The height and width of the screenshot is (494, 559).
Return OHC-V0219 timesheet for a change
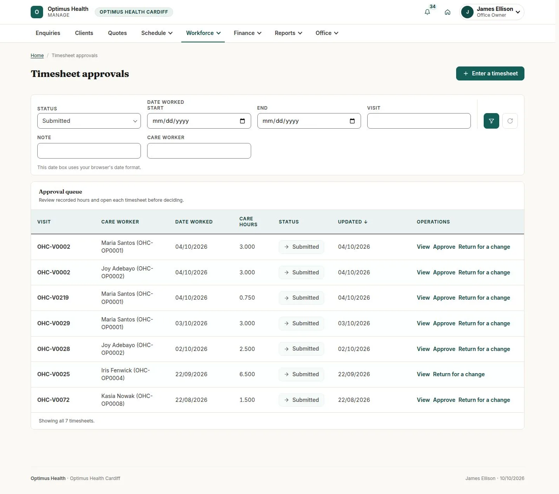coord(484,298)
